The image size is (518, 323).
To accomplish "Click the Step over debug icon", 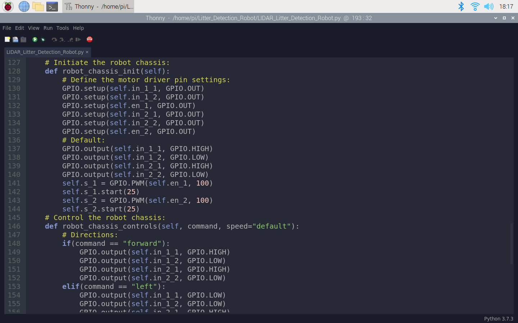I will click(54, 39).
